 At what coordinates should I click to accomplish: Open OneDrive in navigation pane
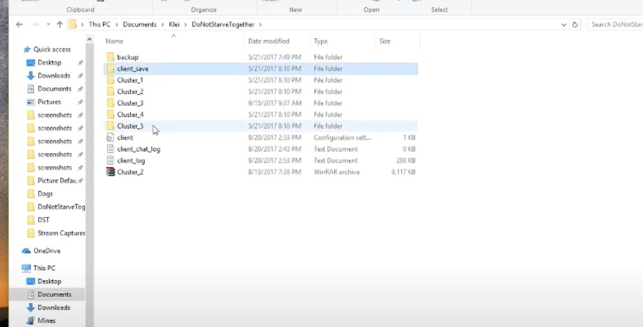(x=47, y=251)
